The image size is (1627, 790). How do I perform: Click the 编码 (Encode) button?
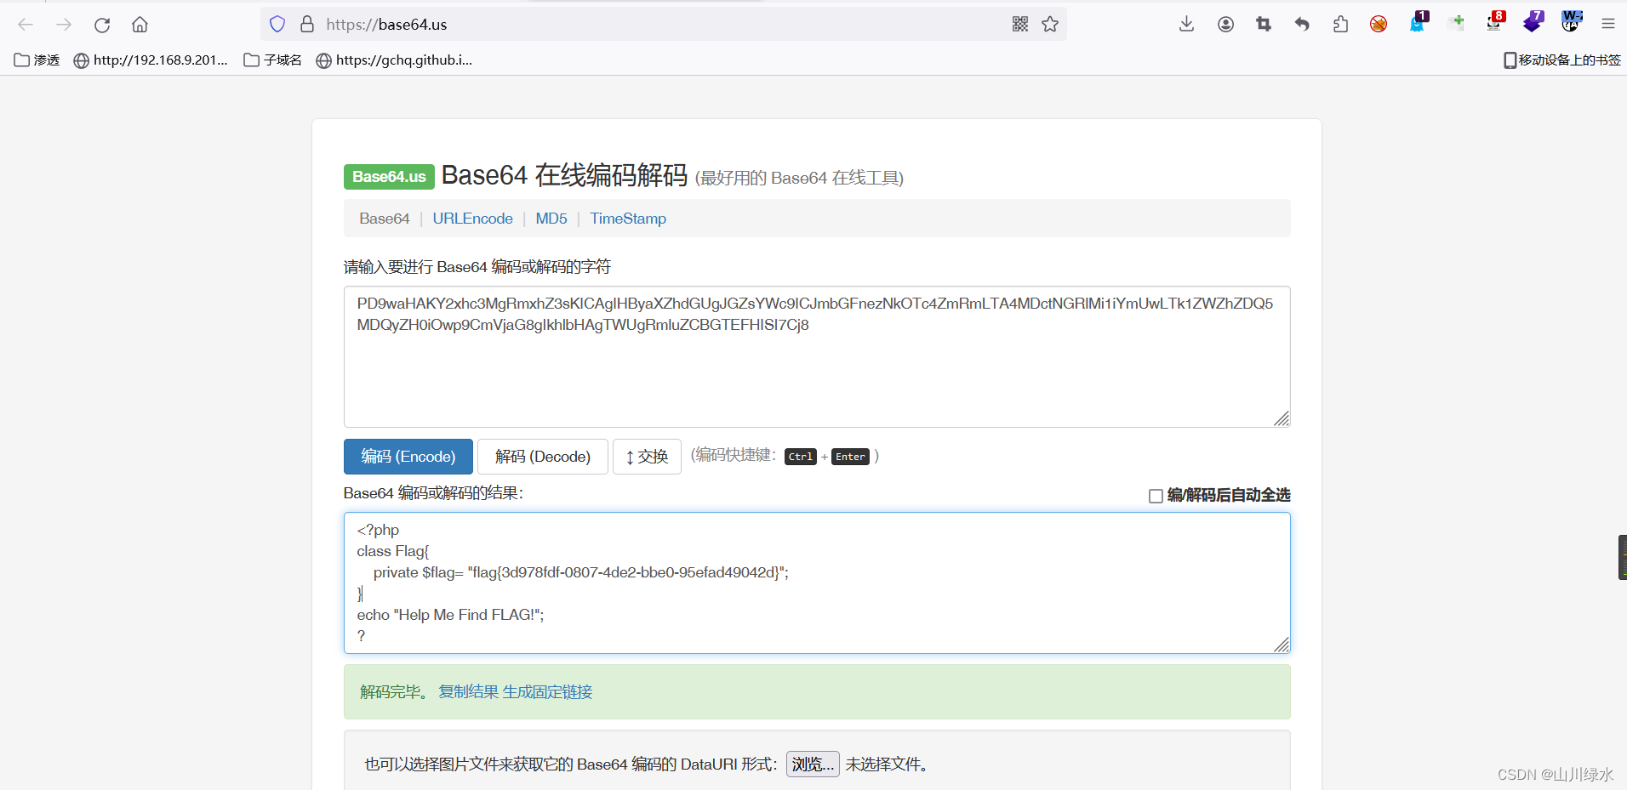click(408, 457)
